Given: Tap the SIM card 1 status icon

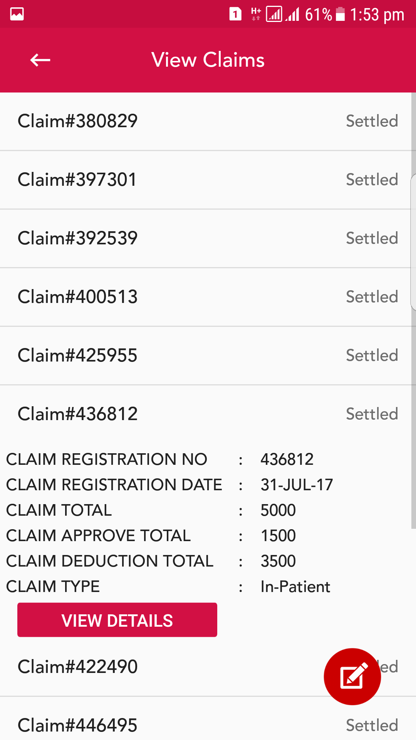Looking at the screenshot, I should pos(235,14).
